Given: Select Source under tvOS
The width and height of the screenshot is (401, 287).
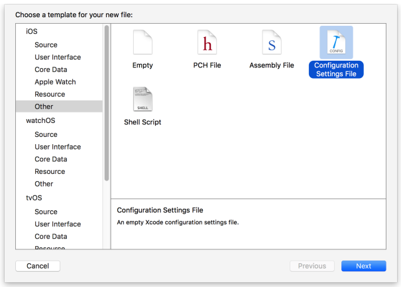Looking at the screenshot, I should pos(46,212).
